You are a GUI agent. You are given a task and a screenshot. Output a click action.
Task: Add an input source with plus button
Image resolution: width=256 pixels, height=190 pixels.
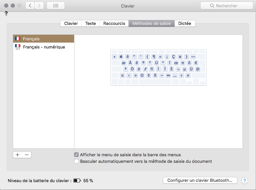[17, 155]
